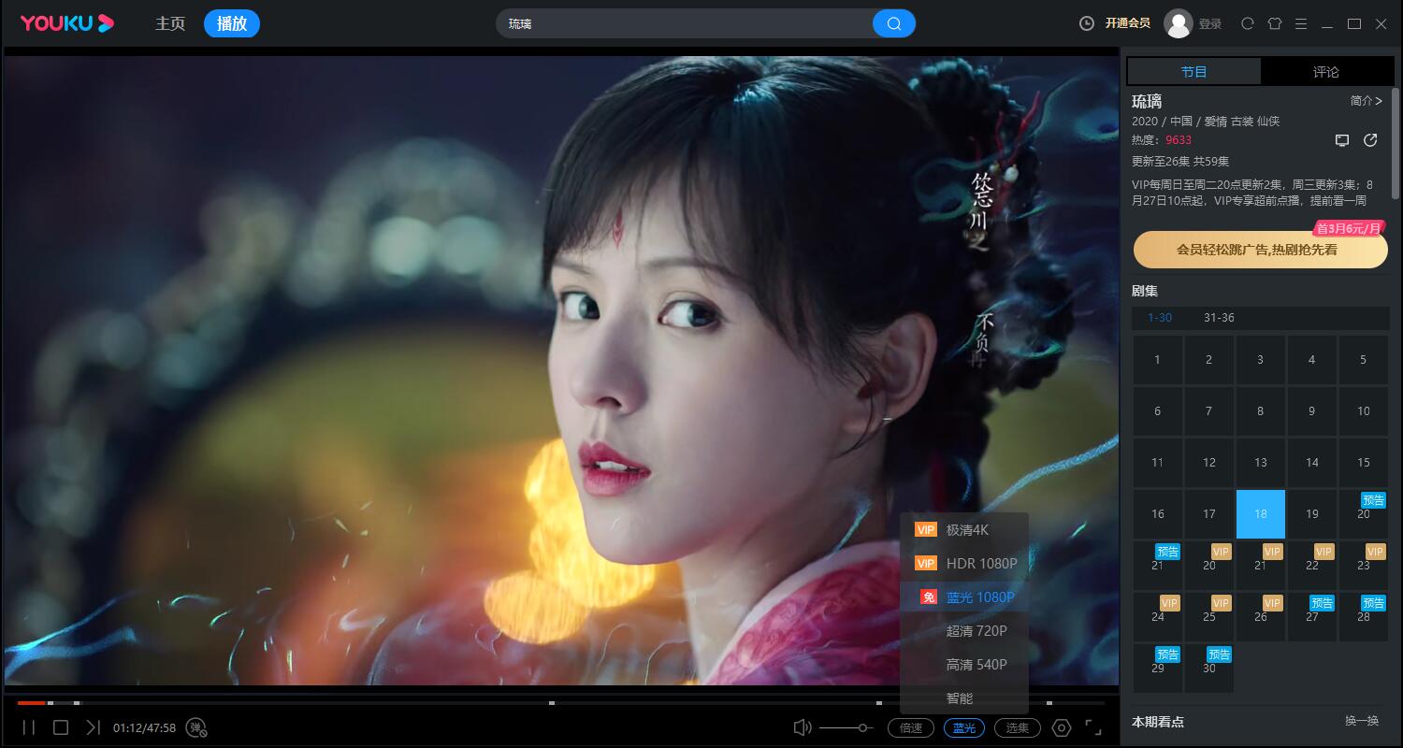
Task: Open watch history clock icon
Action: coord(1087,23)
